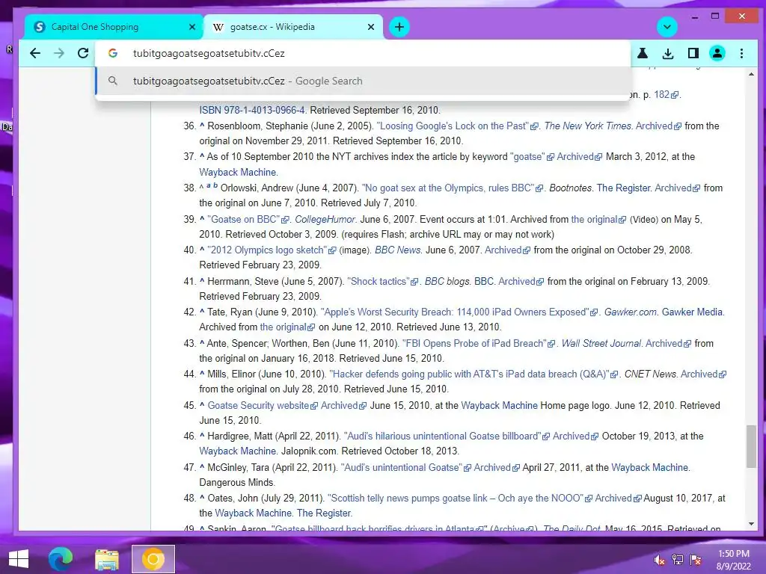
Task: Open "Loosing Google's Lock on the Past"
Action: click(x=457, y=126)
